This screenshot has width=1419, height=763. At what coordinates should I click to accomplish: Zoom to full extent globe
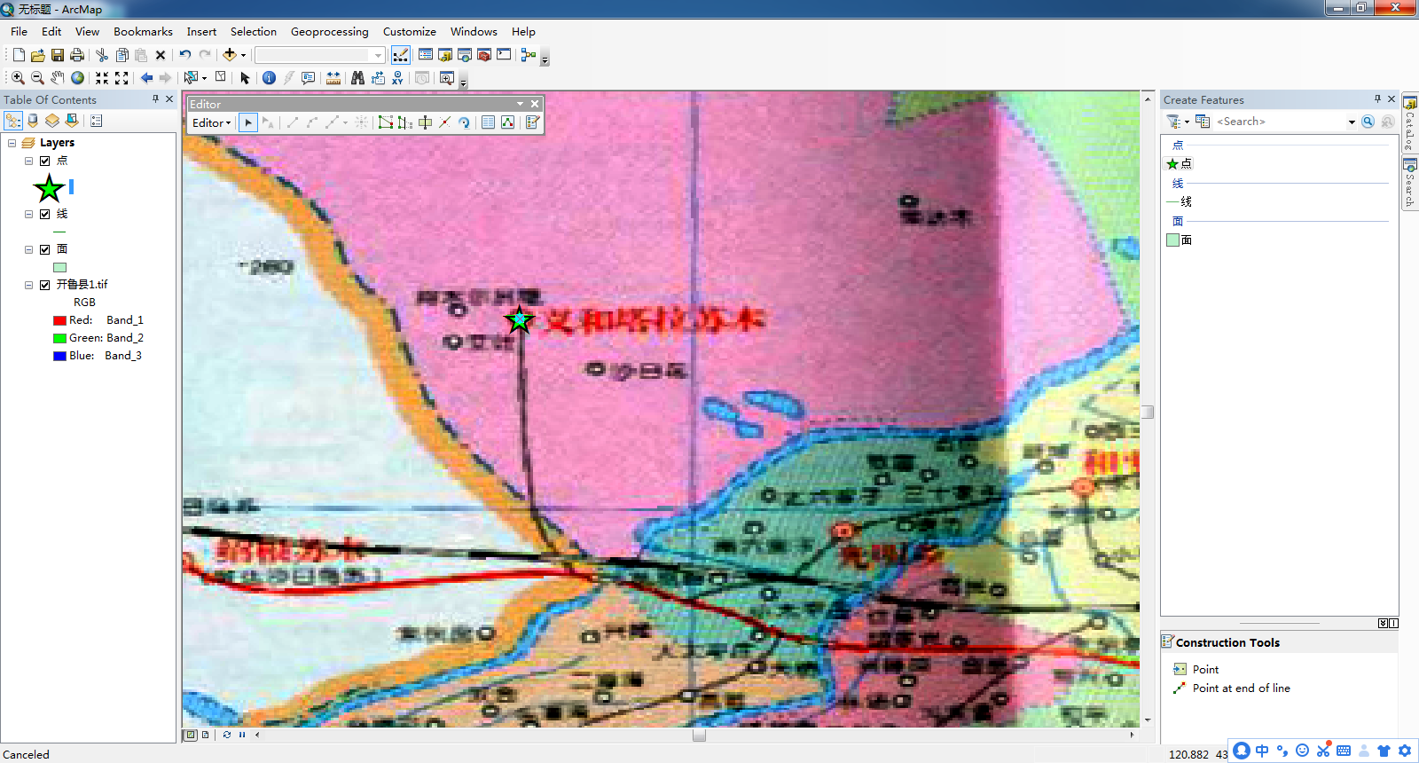point(78,78)
